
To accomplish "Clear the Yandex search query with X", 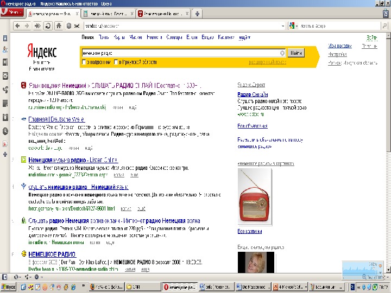I will 282,53.
